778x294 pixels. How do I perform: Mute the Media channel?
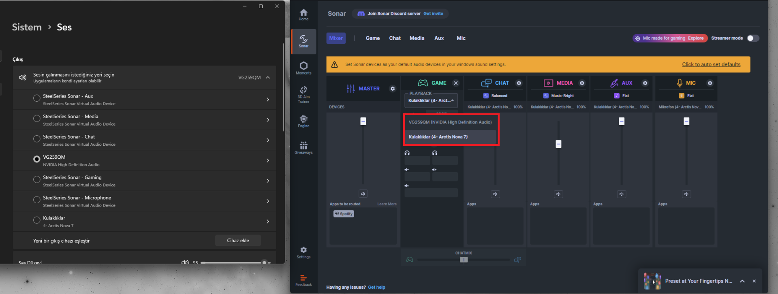(558, 194)
